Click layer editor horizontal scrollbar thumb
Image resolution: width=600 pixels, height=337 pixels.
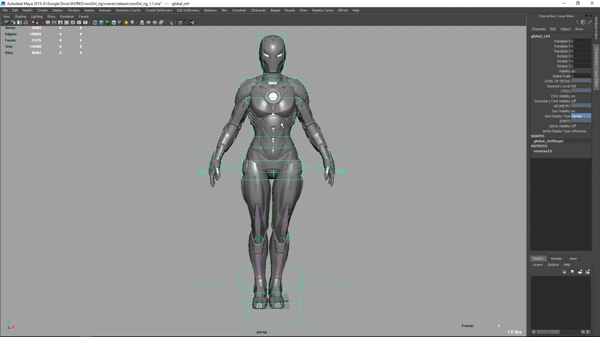coord(547,332)
